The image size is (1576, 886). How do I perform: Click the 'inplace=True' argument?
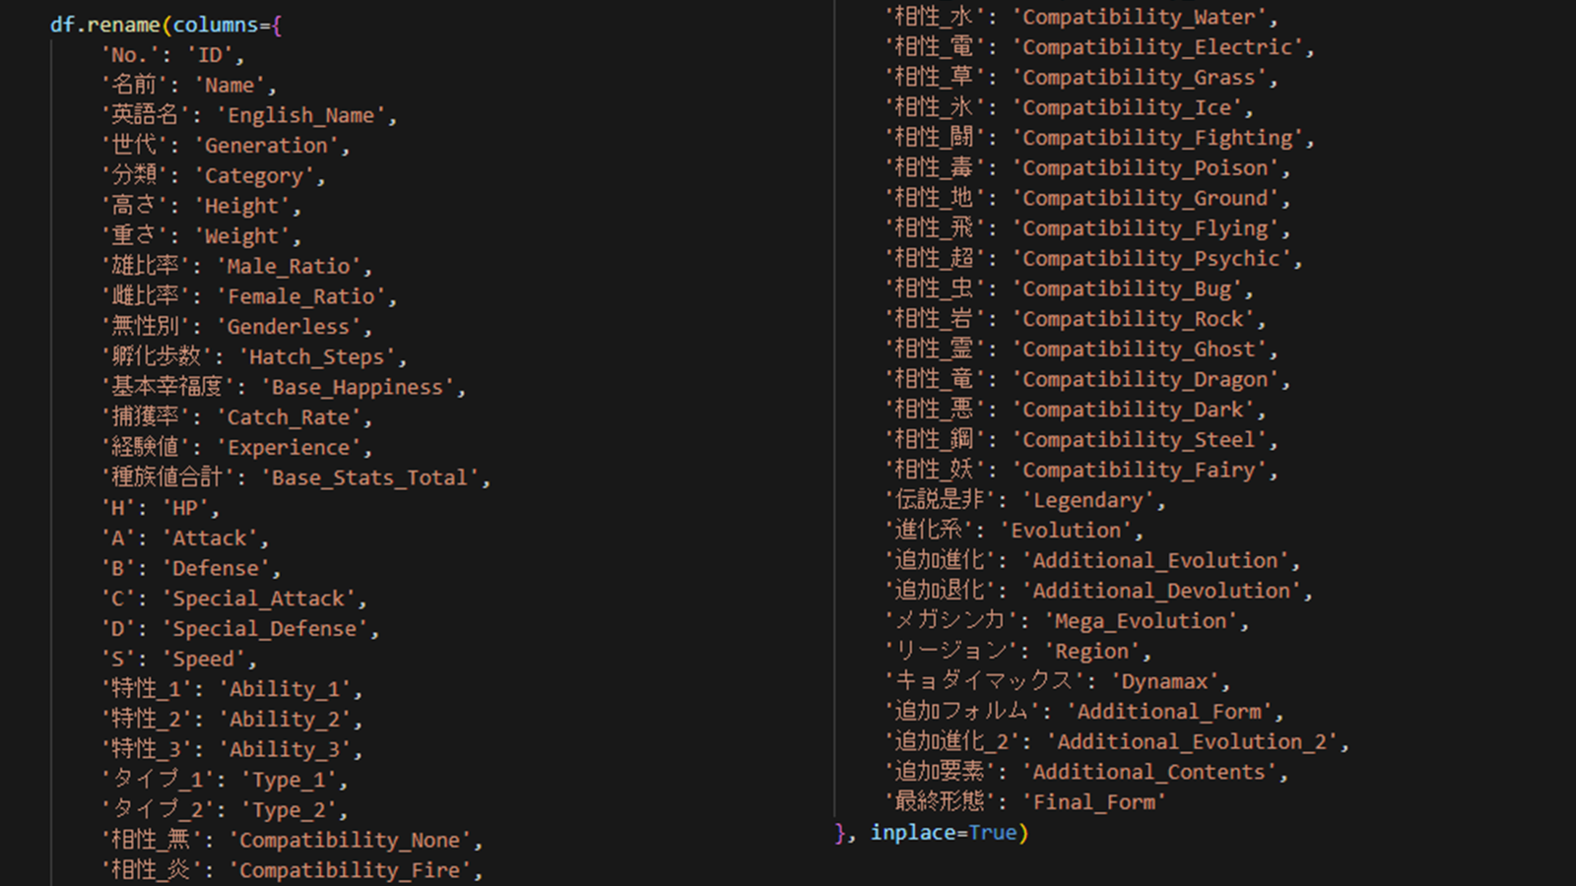click(944, 832)
